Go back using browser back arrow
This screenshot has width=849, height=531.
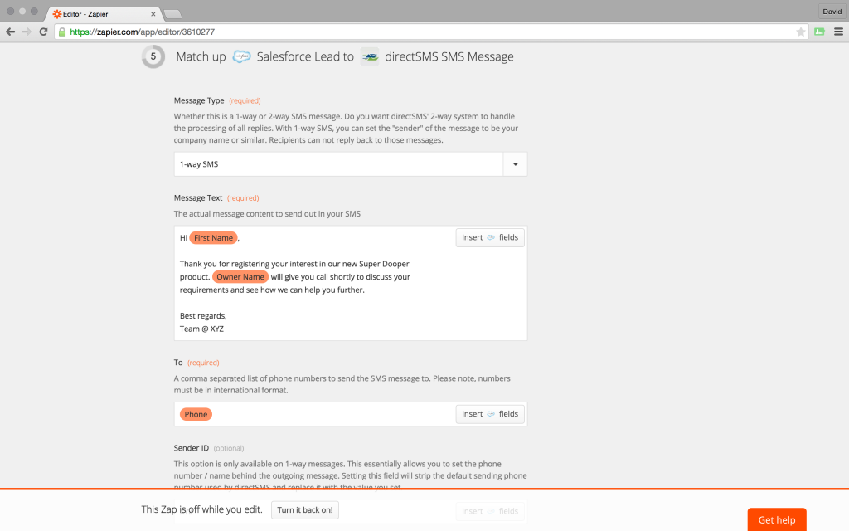click(10, 32)
